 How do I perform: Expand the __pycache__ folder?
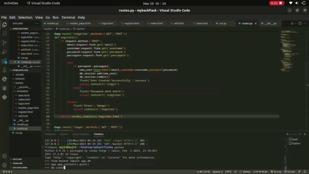[24, 87]
